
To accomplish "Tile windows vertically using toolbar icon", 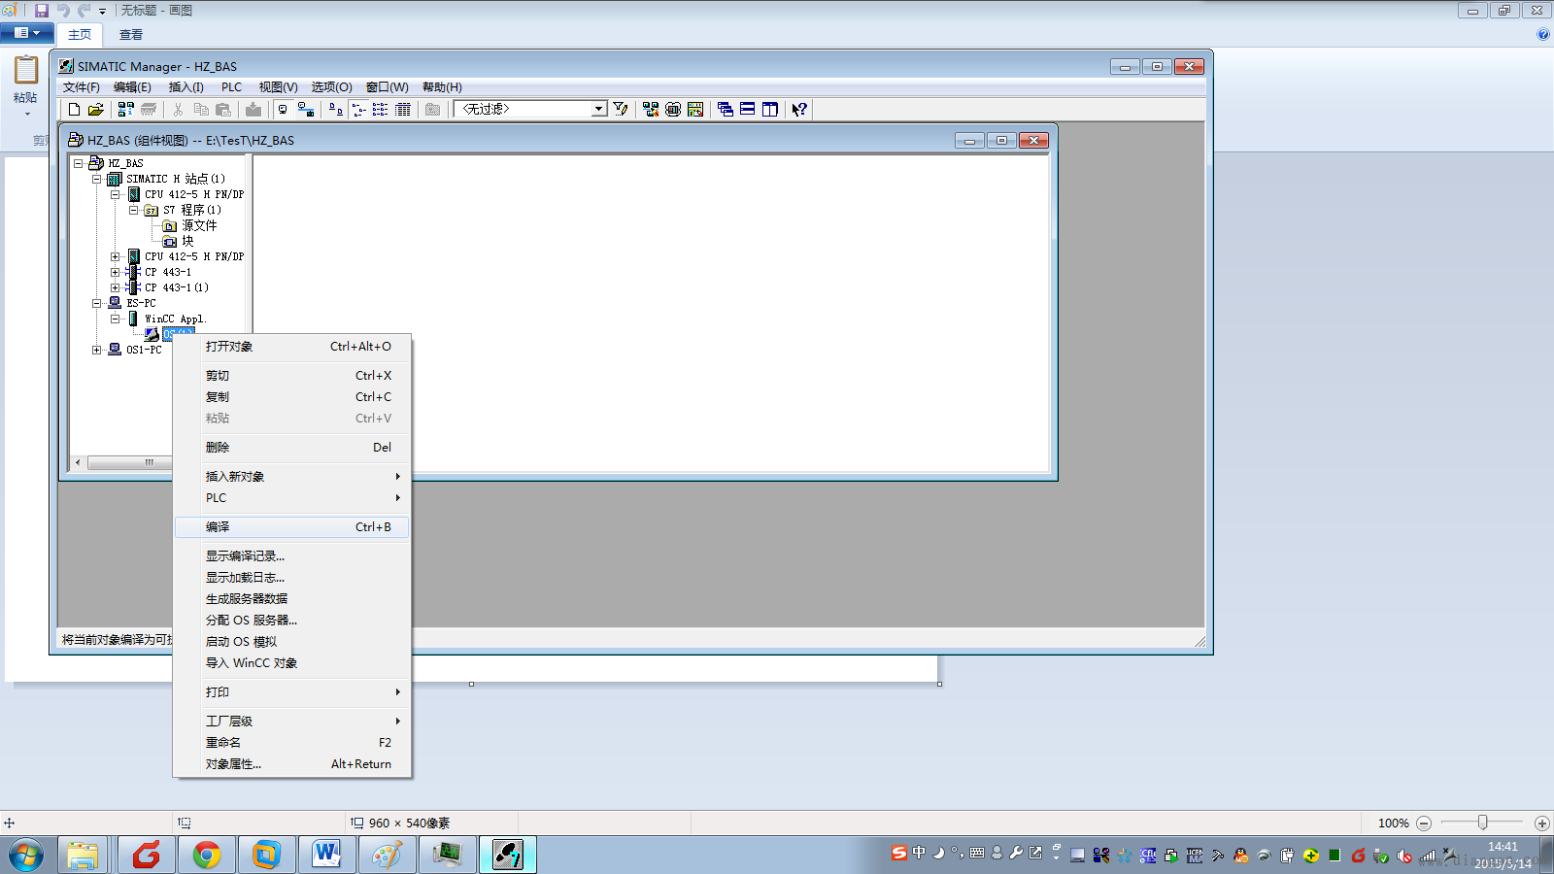I will click(770, 110).
